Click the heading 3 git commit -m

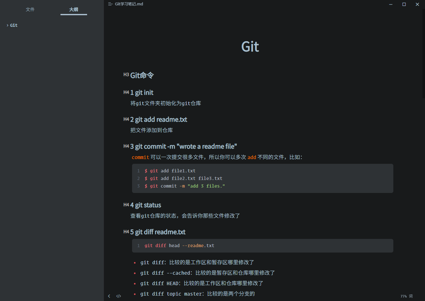184,146
